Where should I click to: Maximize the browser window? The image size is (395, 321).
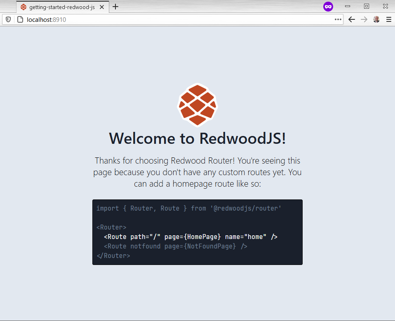366,7
